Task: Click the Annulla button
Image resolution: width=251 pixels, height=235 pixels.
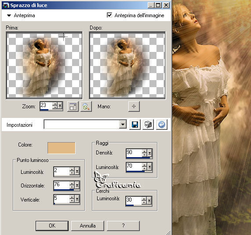Action: click(87, 226)
